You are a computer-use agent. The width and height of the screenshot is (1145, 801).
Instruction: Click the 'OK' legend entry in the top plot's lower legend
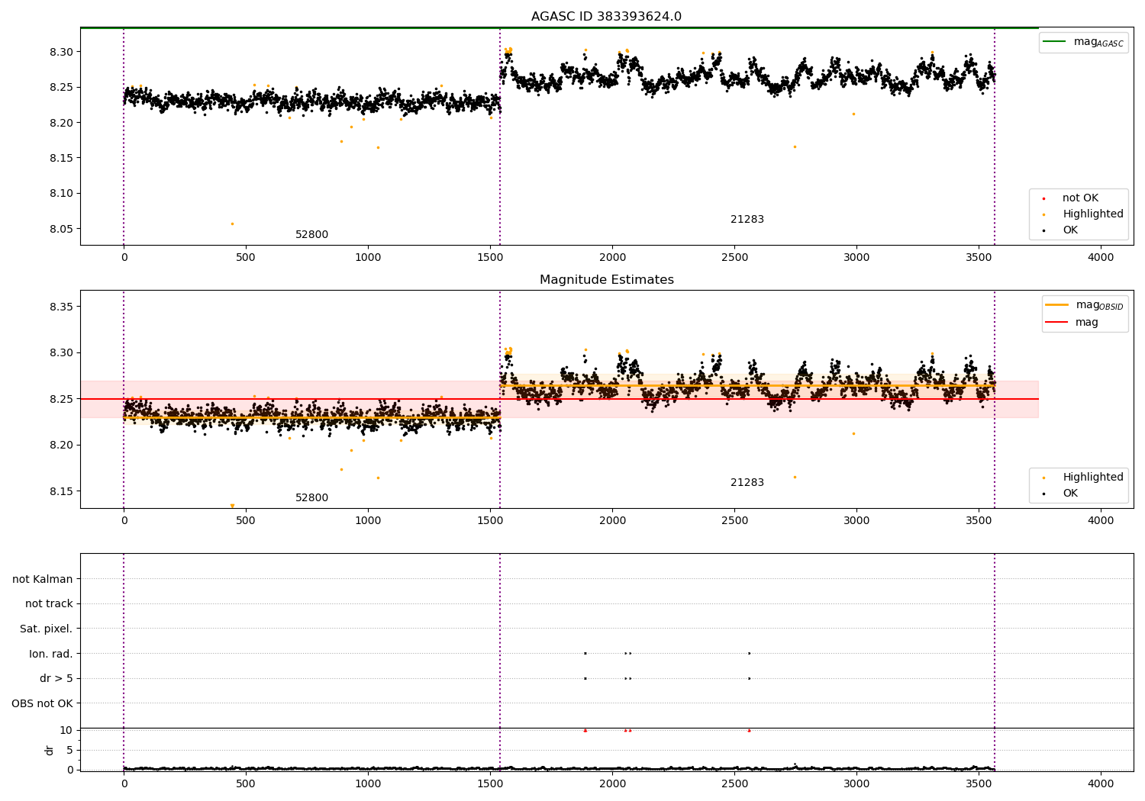pos(1060,230)
